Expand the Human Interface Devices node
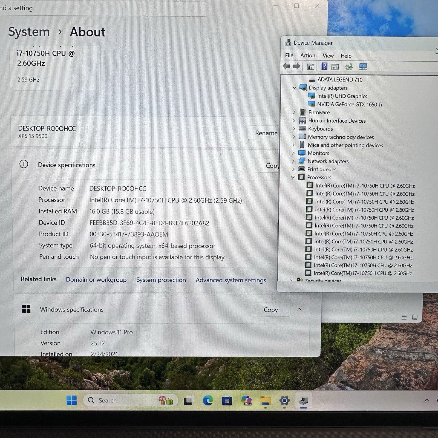438x438 pixels. (x=294, y=120)
